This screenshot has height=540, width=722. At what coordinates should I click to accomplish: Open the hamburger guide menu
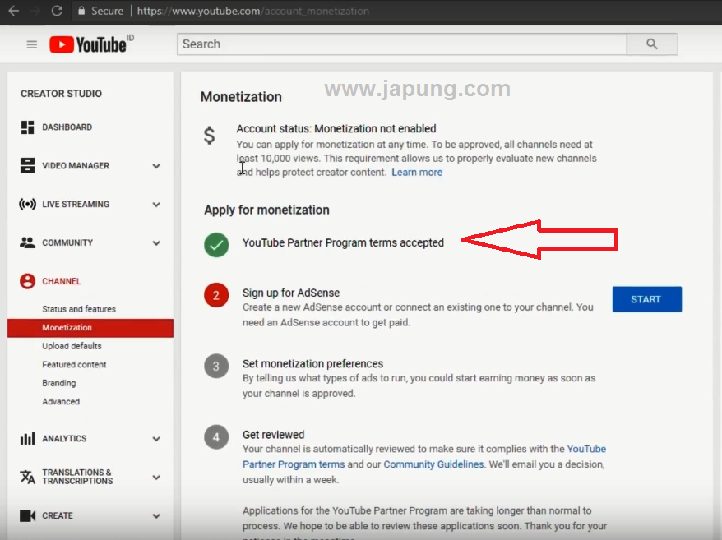pyautogui.click(x=32, y=44)
